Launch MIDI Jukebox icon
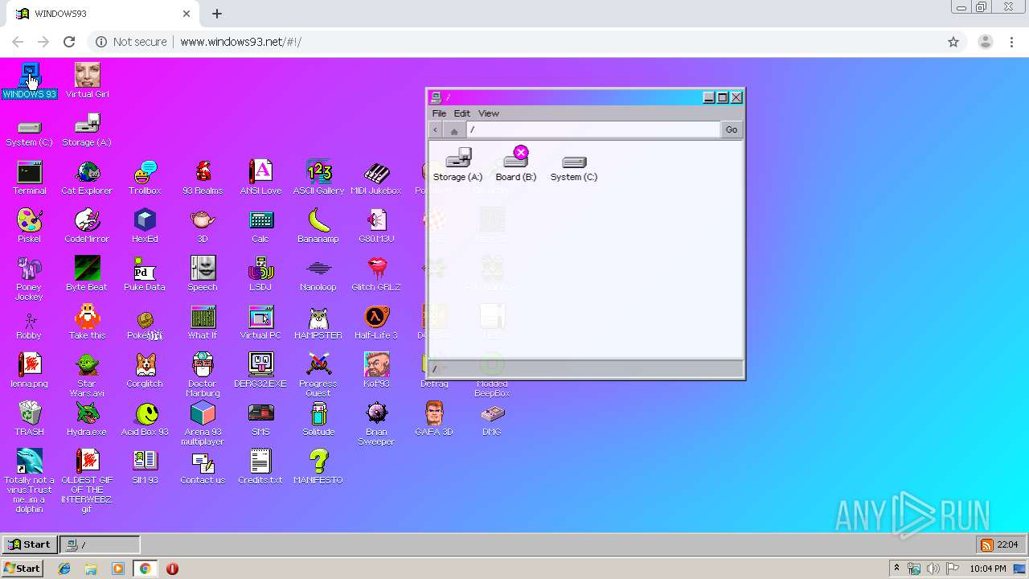The image size is (1029, 579). (x=376, y=178)
